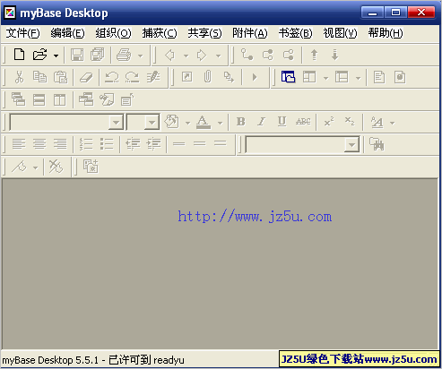The height and width of the screenshot is (369, 442).
Task: Toggle the highlighted outline pane view icon
Action: click(x=288, y=77)
